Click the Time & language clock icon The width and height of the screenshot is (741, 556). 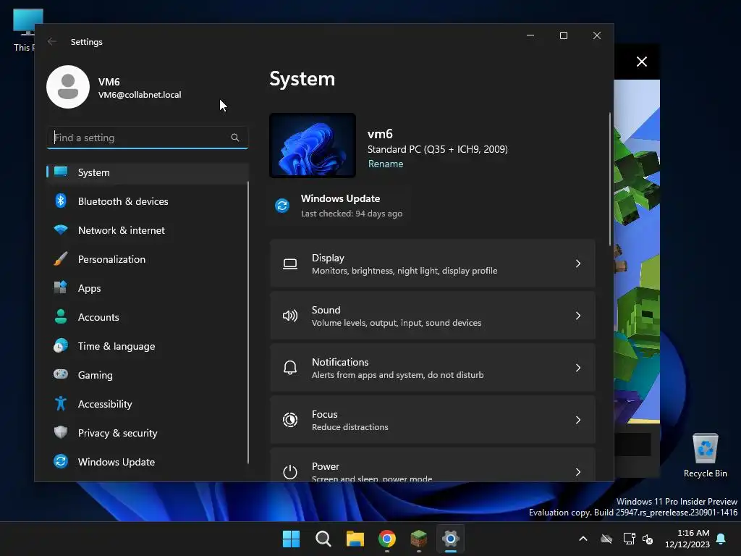[61, 345]
